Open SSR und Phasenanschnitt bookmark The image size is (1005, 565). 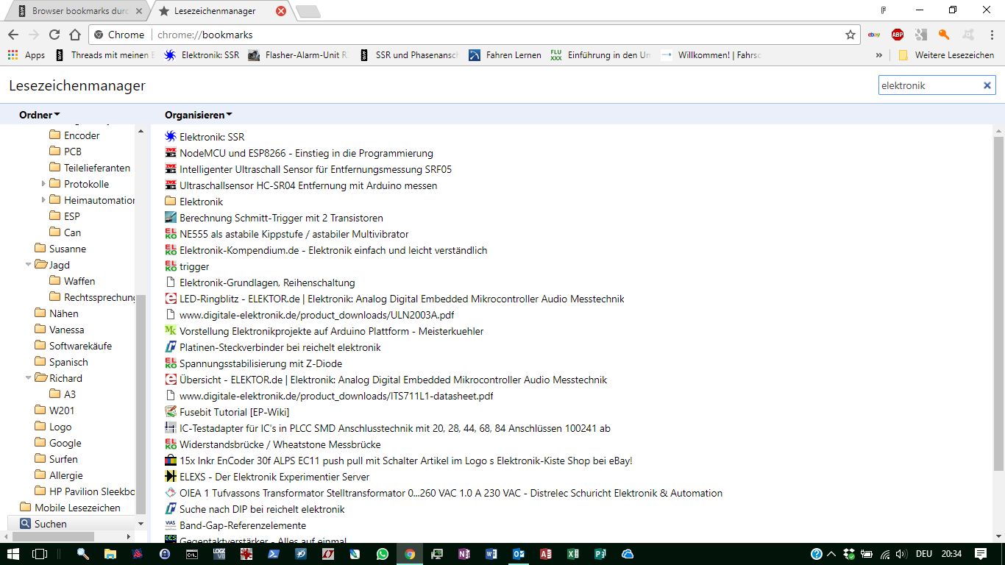(x=408, y=55)
